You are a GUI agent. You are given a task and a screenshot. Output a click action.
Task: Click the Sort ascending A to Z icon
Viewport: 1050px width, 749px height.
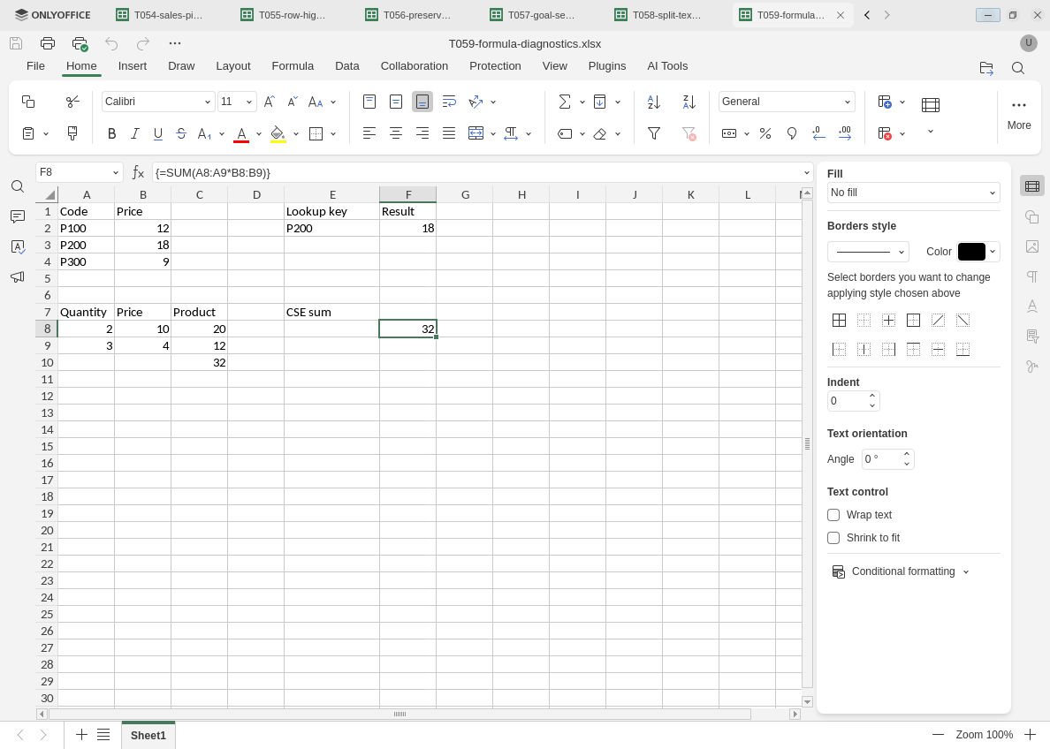(x=654, y=102)
